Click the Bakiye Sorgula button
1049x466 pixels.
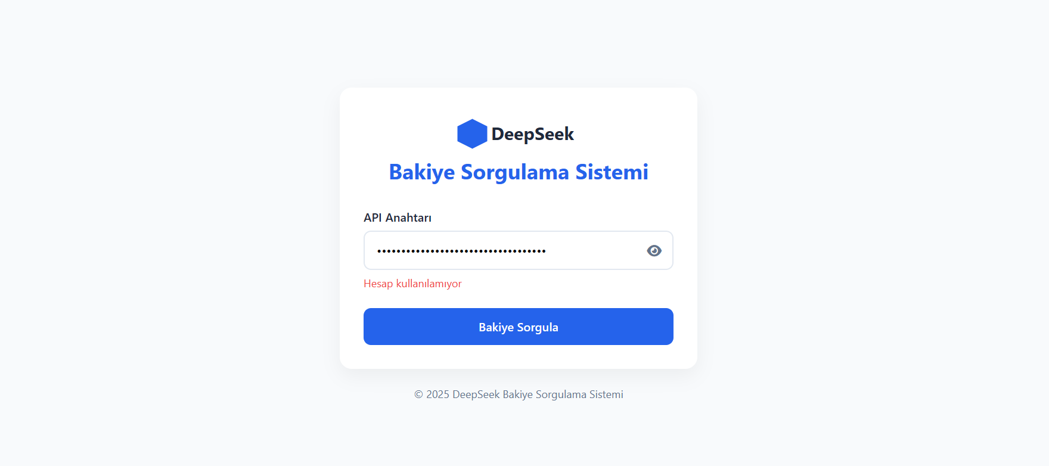tap(519, 327)
